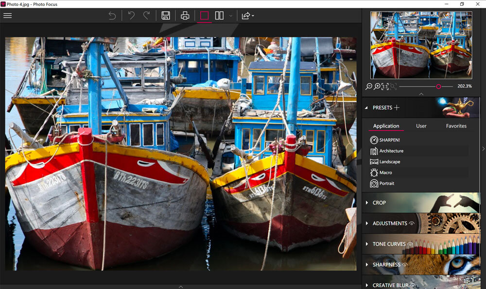Viewport: 486px width, 289px height.
Task: Toggle CREATIVE BLUR visibility eye
Action: 413,285
